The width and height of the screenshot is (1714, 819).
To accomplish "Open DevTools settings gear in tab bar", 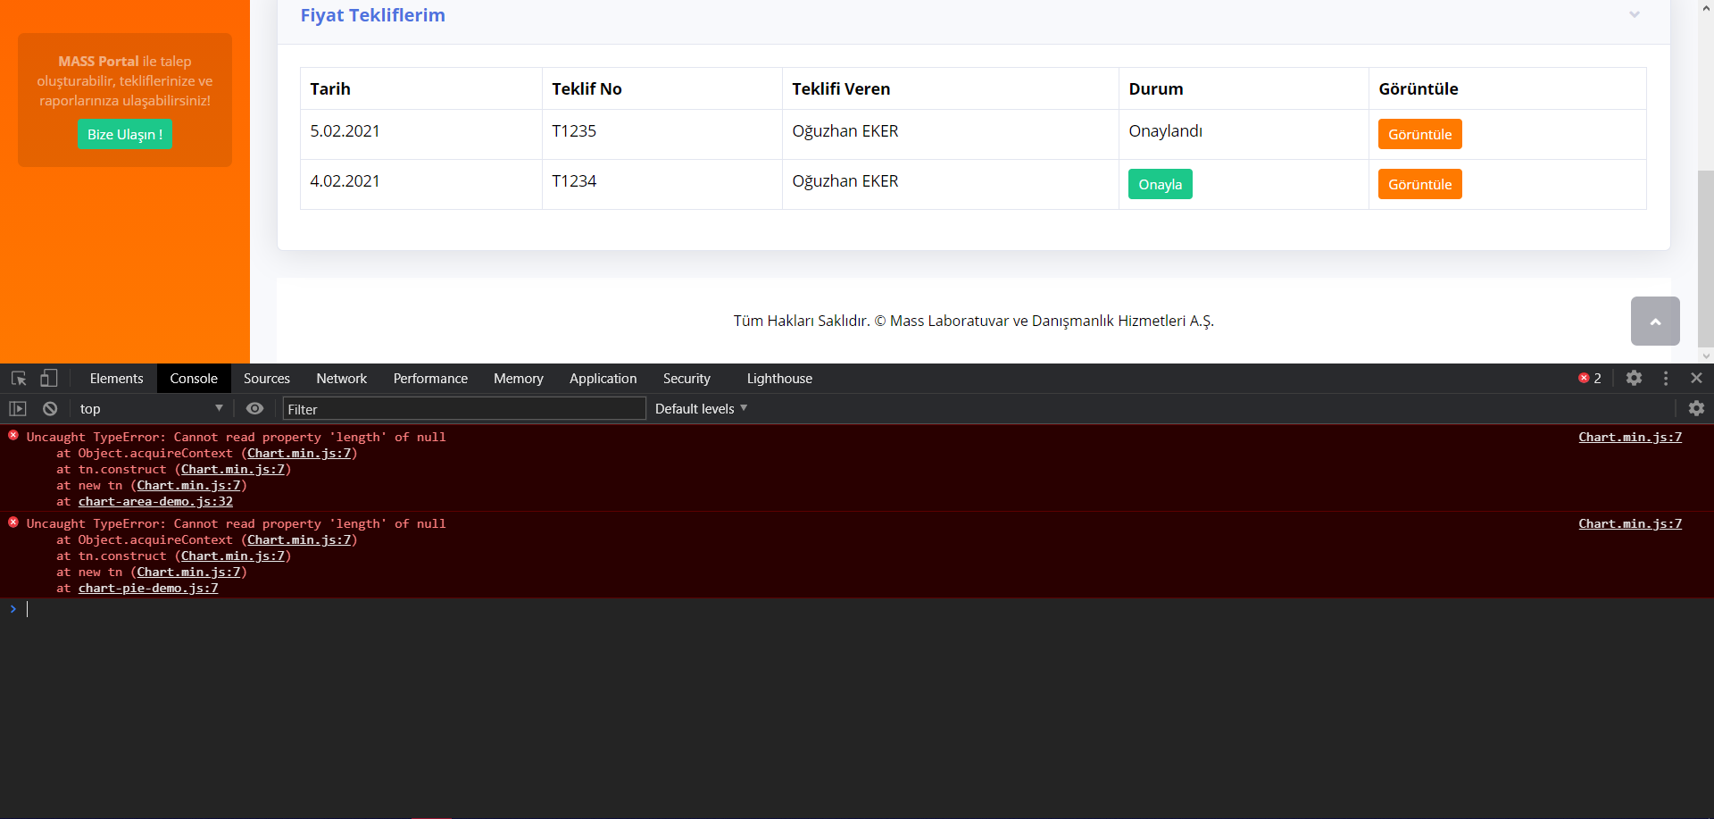I will click(1634, 379).
